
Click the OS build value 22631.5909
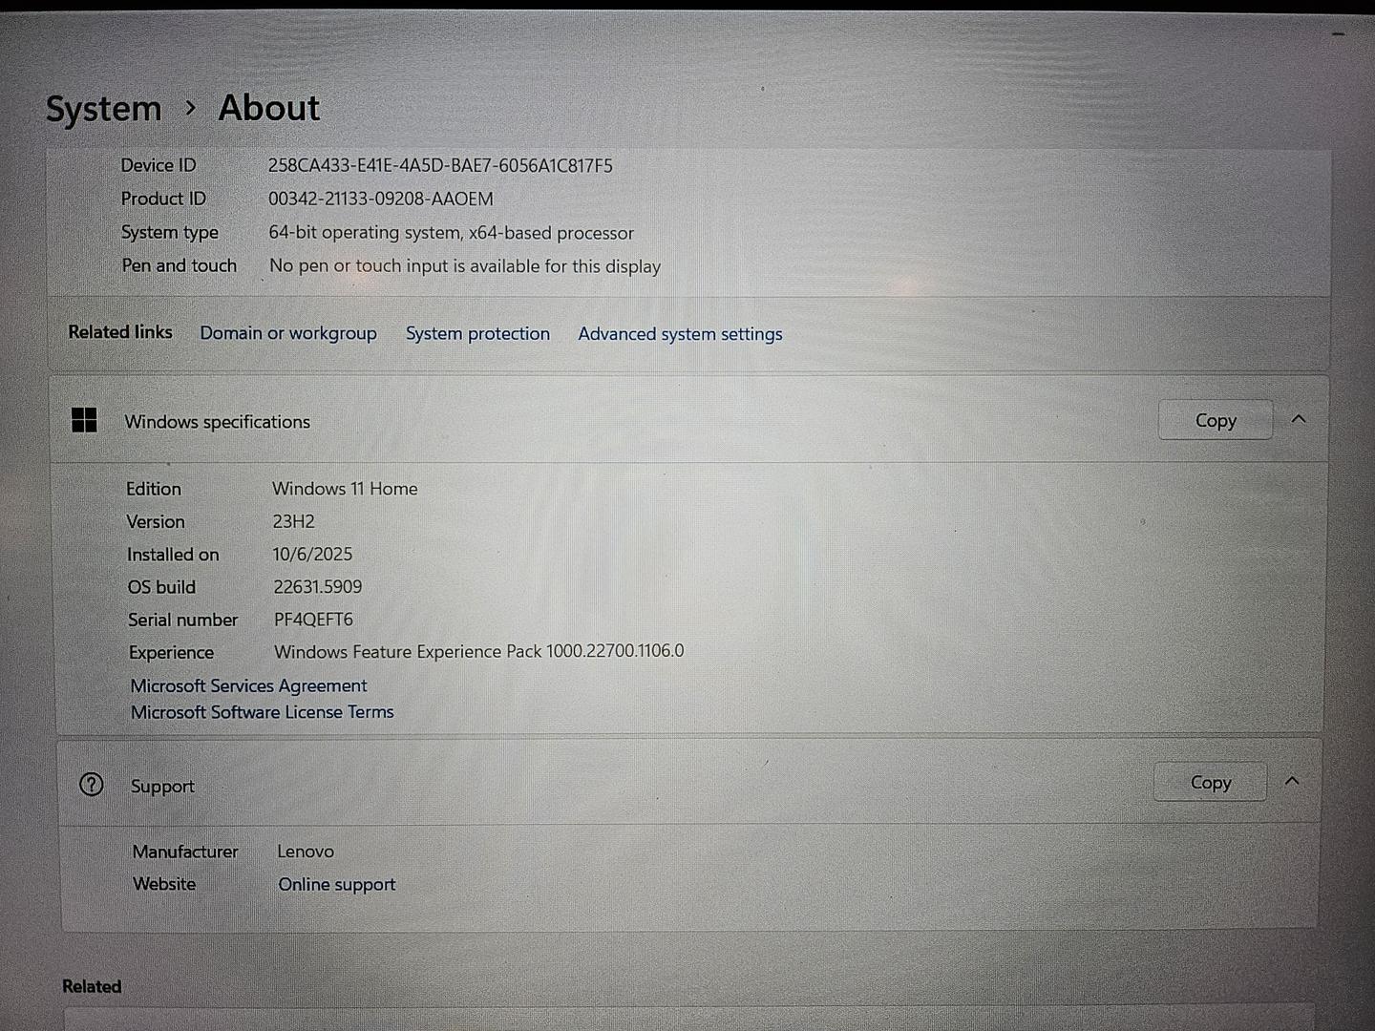click(x=318, y=587)
